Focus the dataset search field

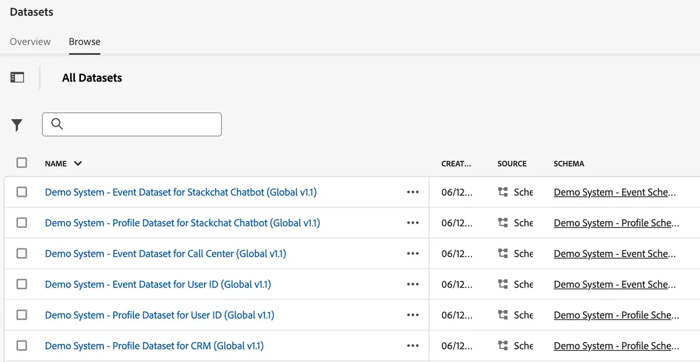point(132,124)
